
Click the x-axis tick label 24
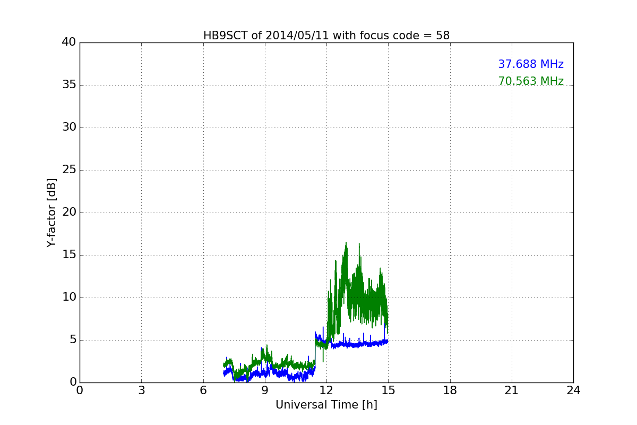pos(573,390)
